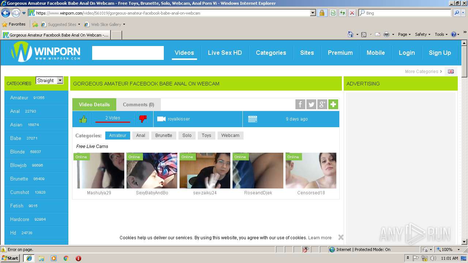Open the Premium navigation item
Screen dimensions: 468x263
point(340,53)
